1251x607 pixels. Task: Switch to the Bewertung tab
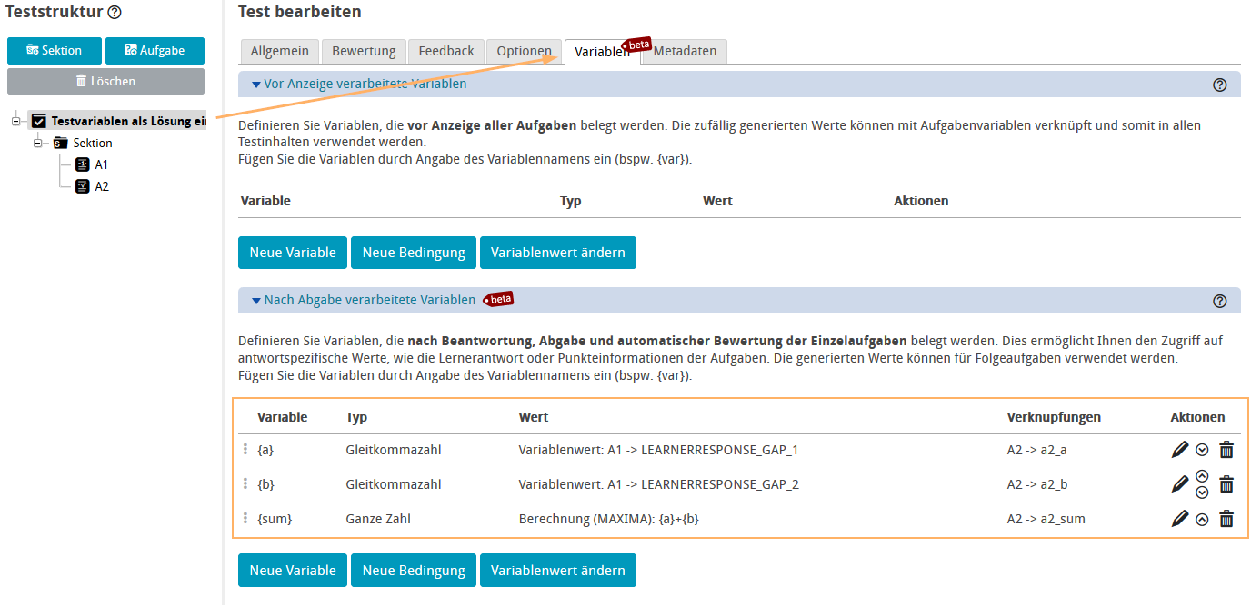coord(364,51)
